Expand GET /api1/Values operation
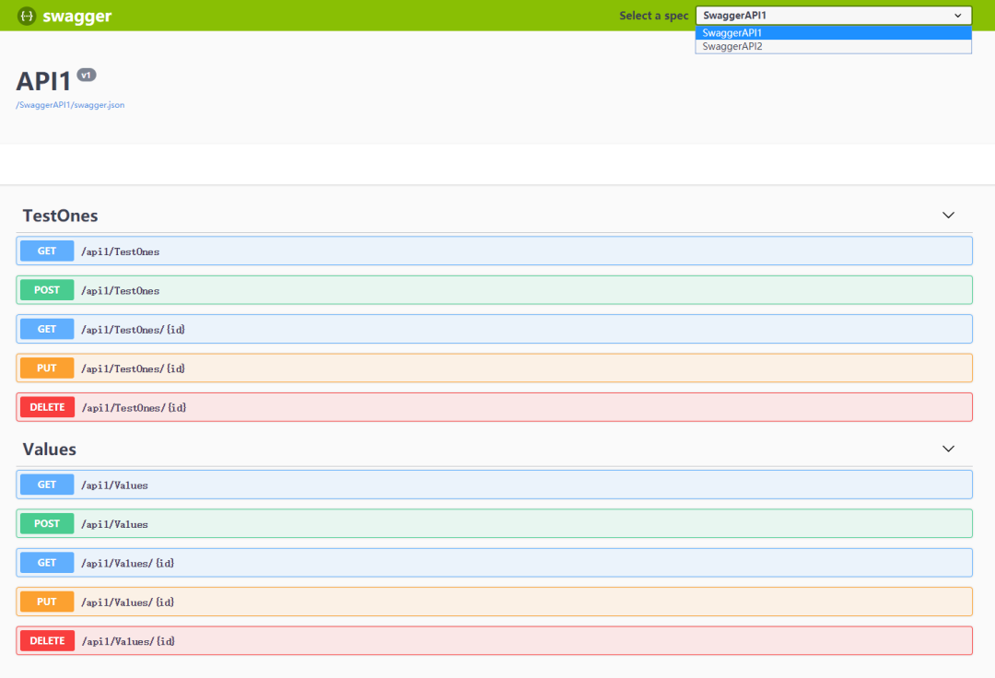 pyautogui.click(x=495, y=485)
